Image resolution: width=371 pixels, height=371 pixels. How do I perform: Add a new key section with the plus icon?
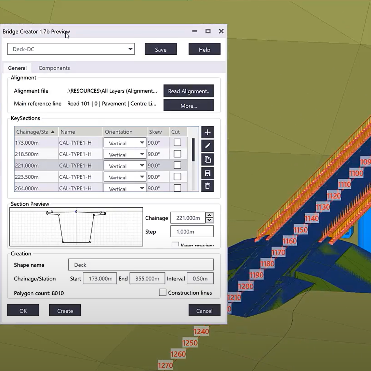[x=208, y=132]
